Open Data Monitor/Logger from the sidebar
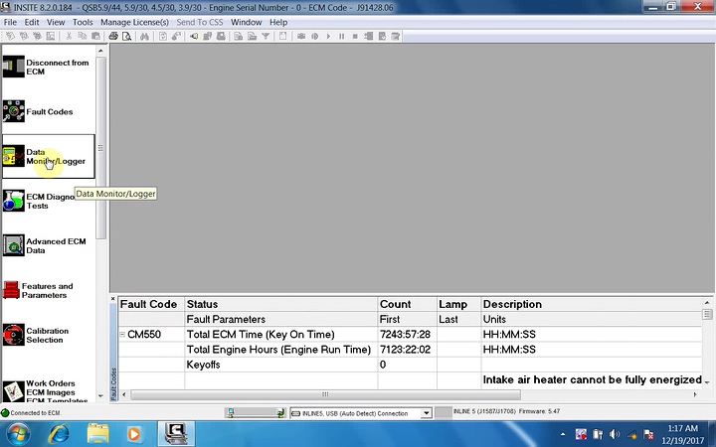The height and width of the screenshot is (447, 716). [x=49, y=157]
